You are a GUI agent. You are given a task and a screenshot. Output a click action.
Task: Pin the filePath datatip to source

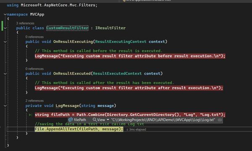[x=220, y=120]
